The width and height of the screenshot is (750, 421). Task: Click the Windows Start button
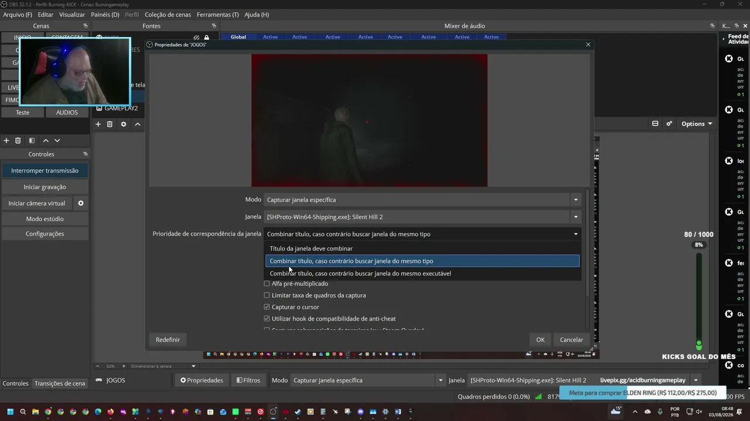9,412
